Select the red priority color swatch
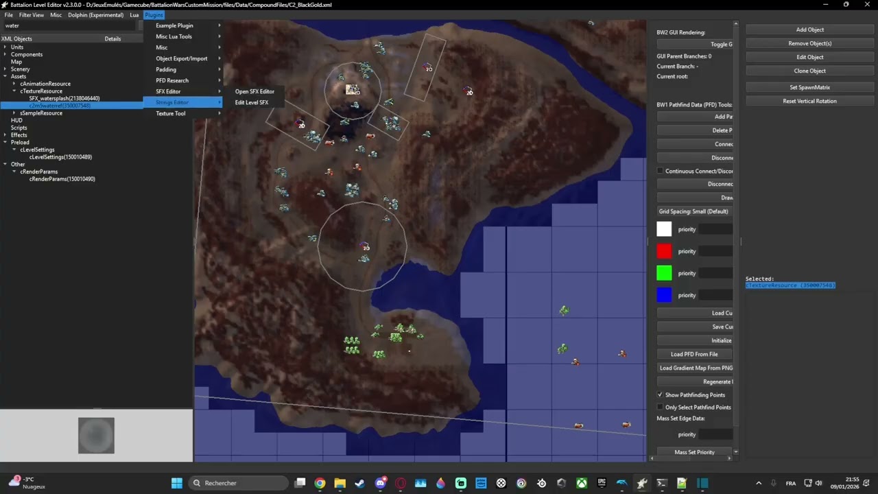 (664, 251)
